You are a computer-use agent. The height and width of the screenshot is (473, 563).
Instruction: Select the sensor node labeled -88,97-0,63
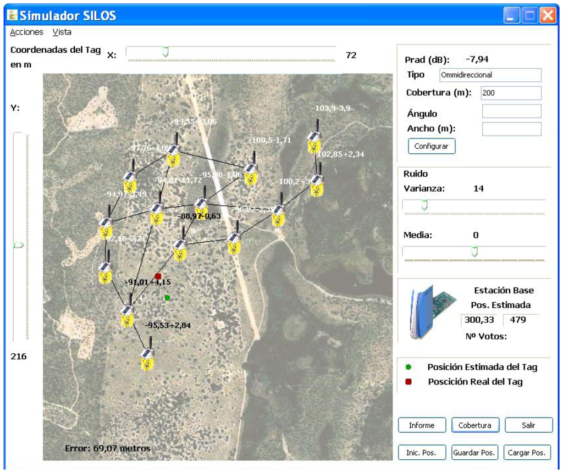click(x=180, y=250)
